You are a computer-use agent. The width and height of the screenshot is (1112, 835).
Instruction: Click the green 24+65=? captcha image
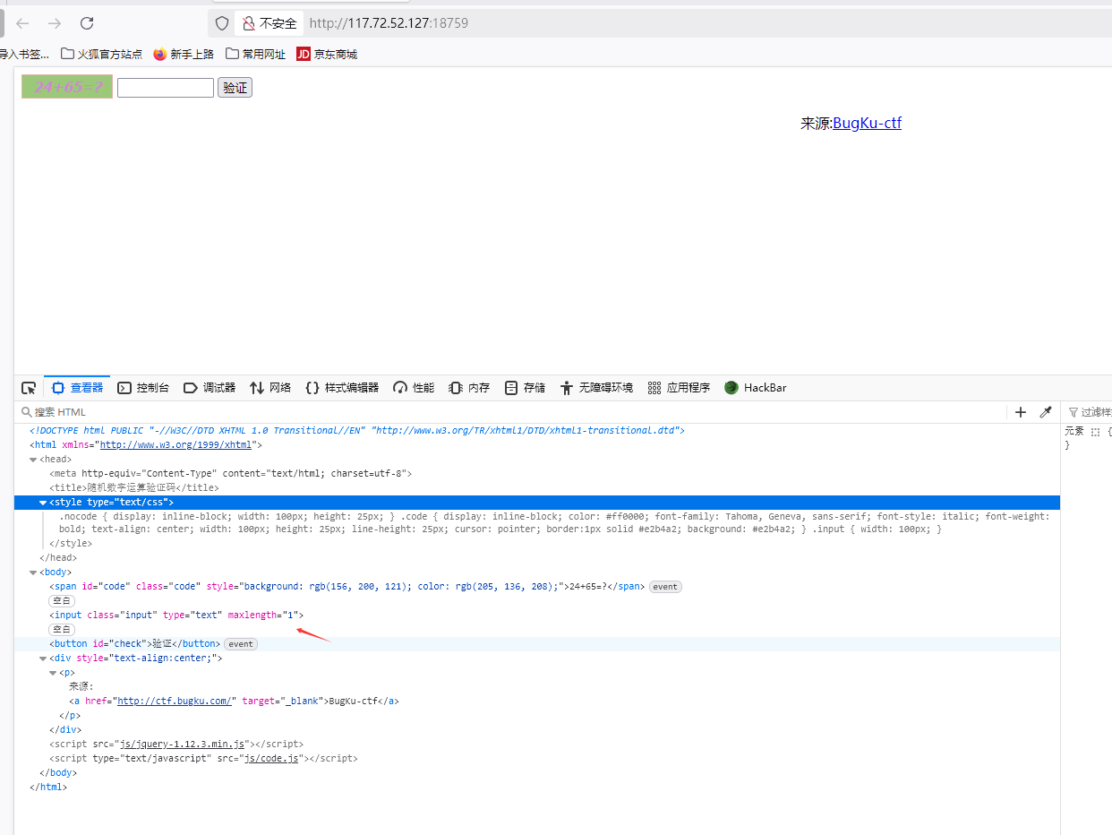pyautogui.click(x=67, y=87)
